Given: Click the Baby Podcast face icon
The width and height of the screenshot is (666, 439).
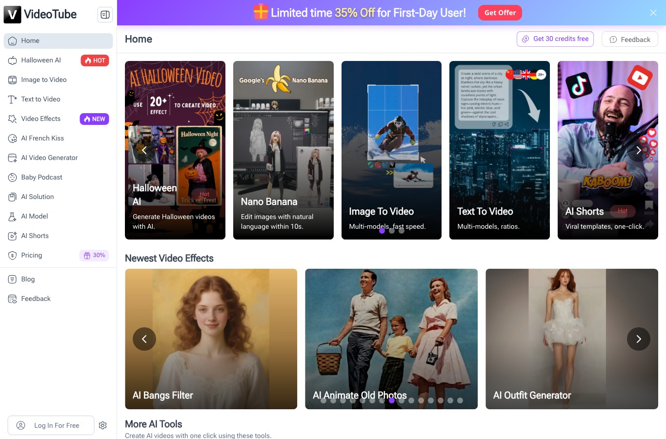Looking at the screenshot, I should tap(13, 178).
